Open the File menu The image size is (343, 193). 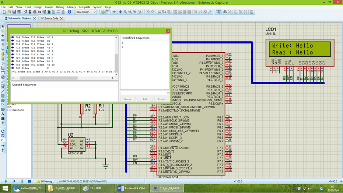4,7
